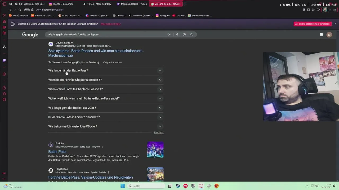
Task: Click 'Original ansehen' translation link
Action: (x=112, y=63)
